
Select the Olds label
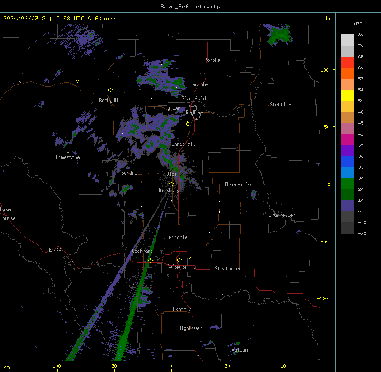171,174
